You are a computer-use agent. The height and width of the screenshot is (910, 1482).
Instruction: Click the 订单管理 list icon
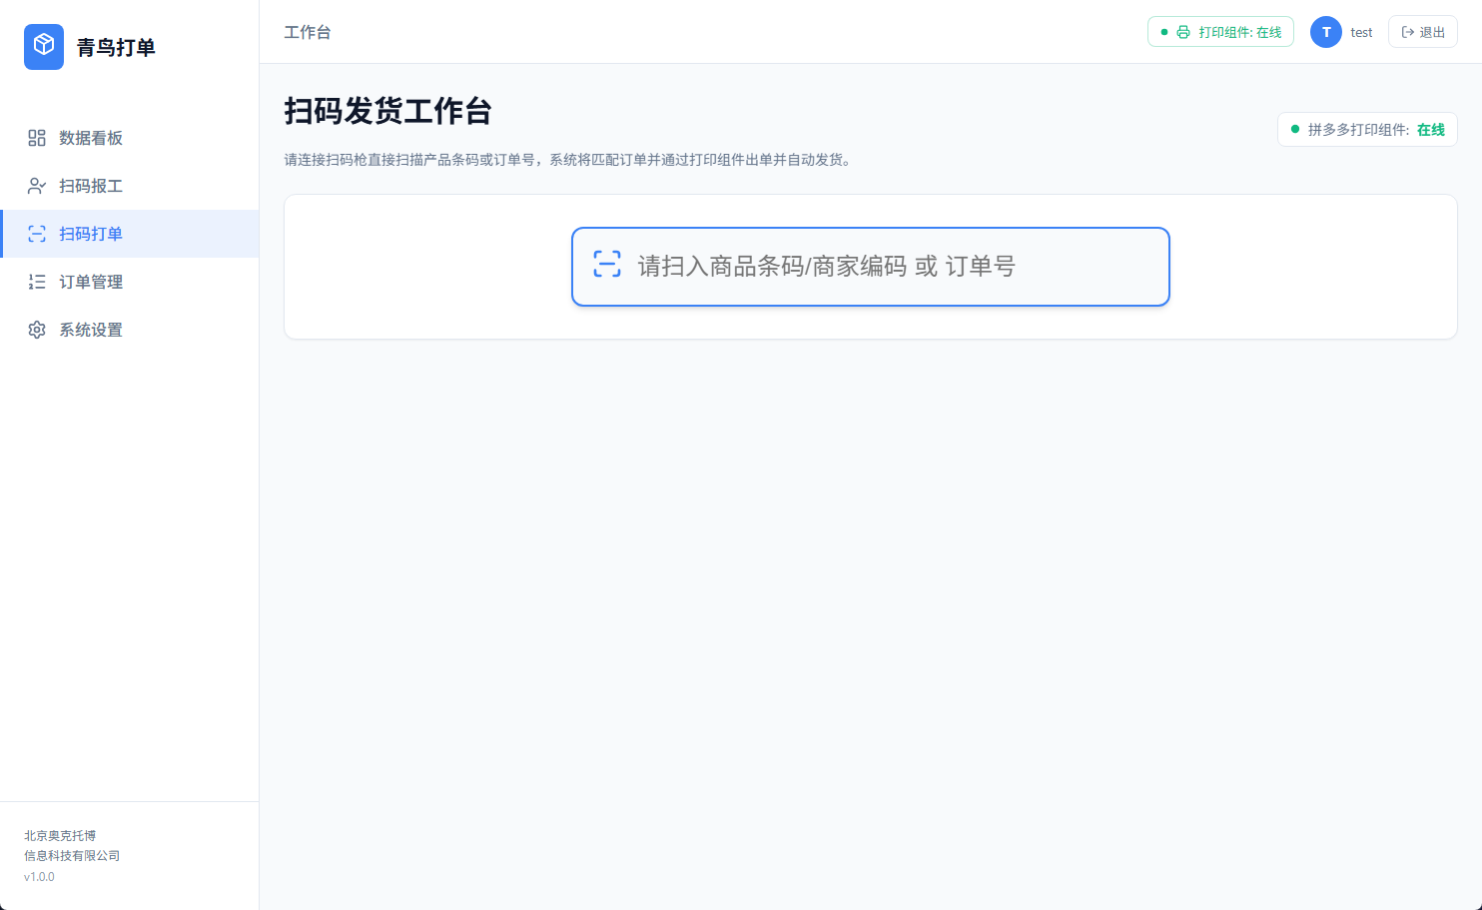37,282
